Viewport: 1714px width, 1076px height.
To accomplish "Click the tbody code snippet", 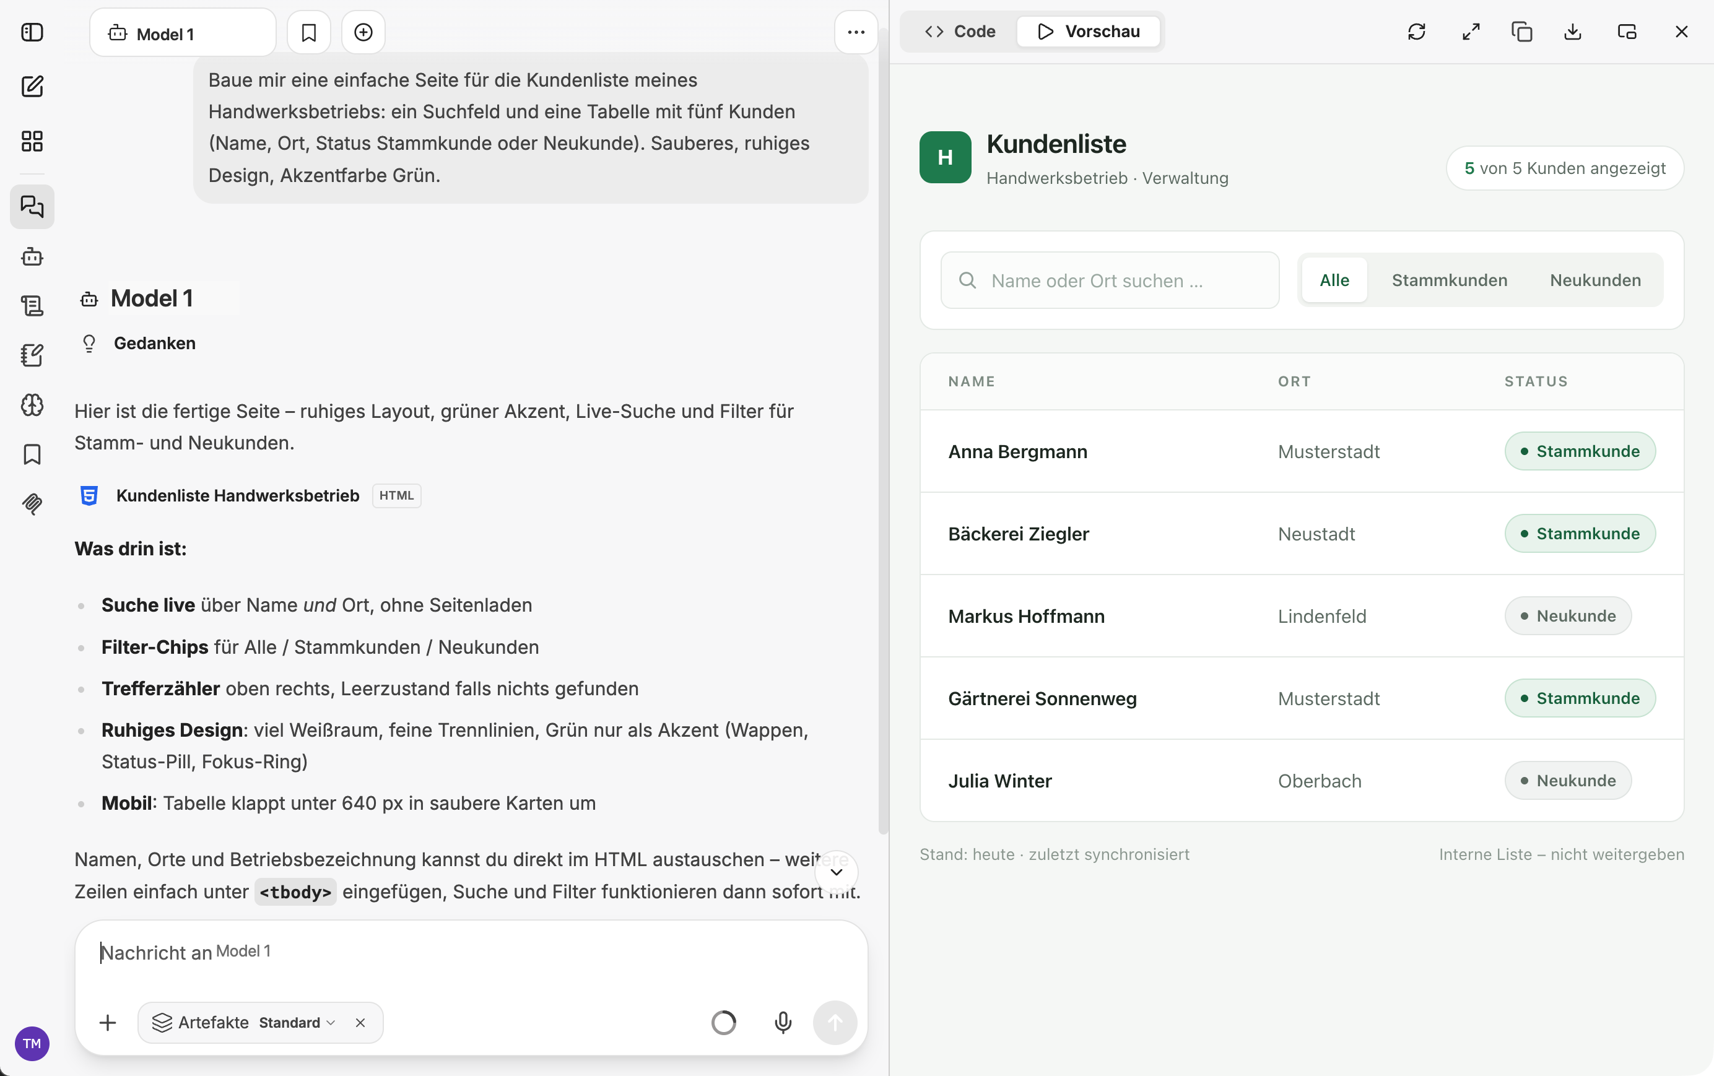I will pos(295,892).
